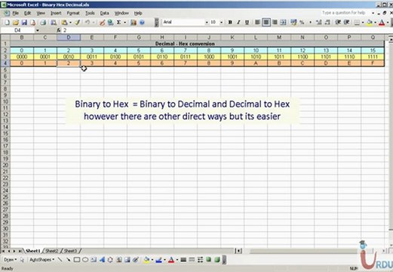Open the Edit menu
This screenshot has width=393, height=272.
pos(27,13)
